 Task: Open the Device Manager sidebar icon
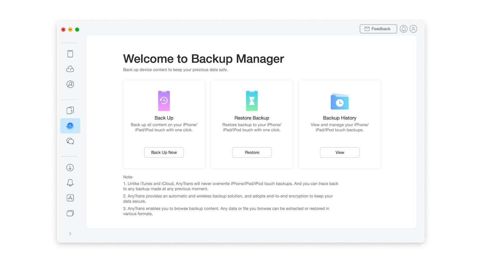[70, 54]
